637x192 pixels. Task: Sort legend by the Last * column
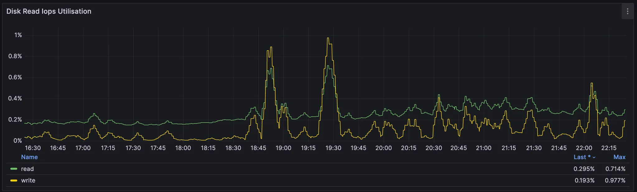584,157
